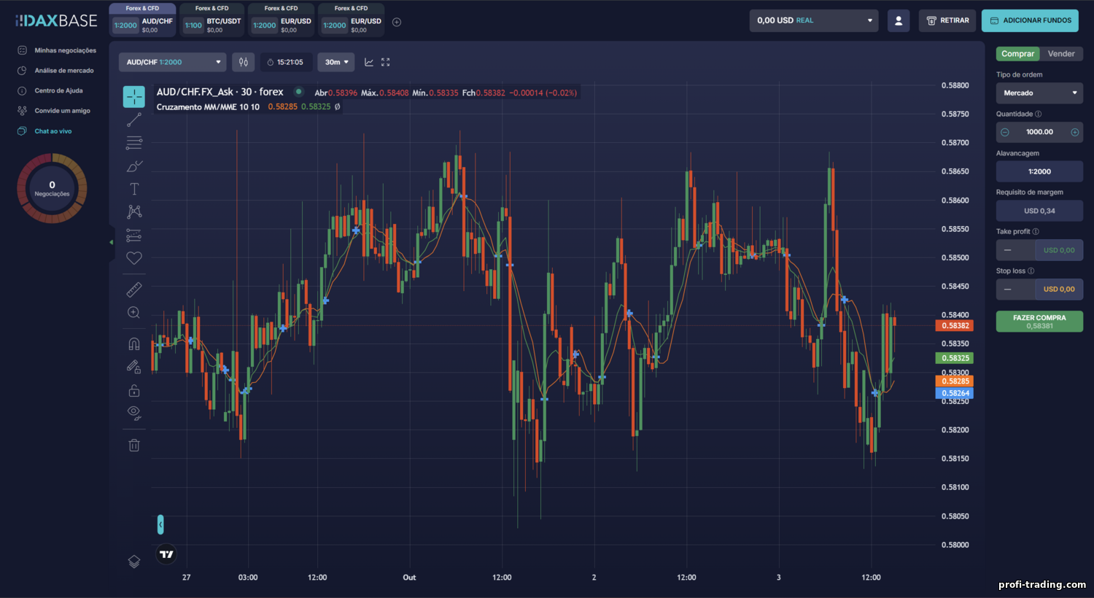Add a new chart tab
The height and width of the screenshot is (598, 1094).
[x=397, y=22]
